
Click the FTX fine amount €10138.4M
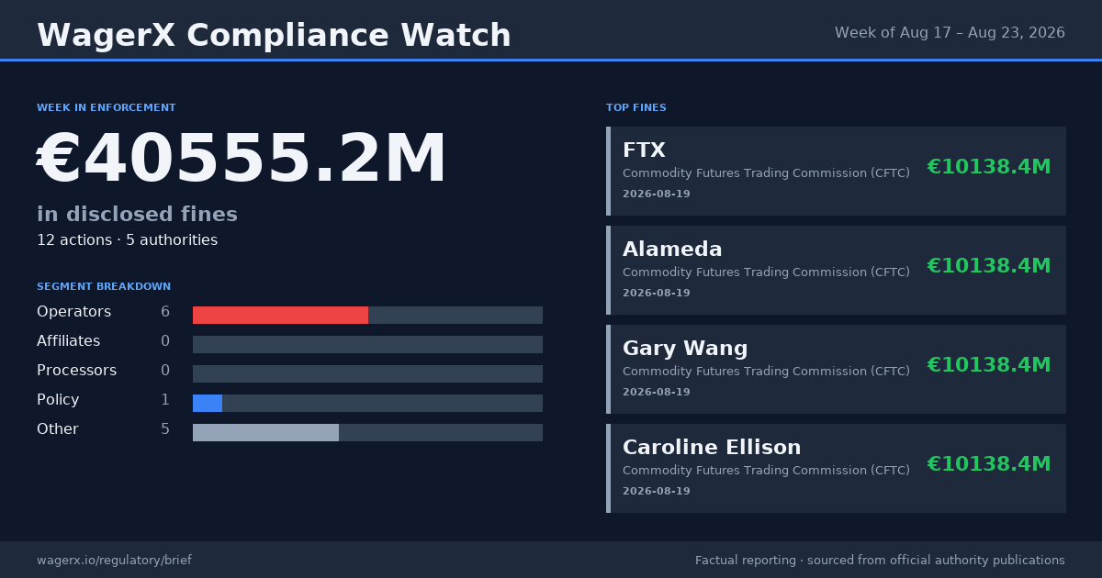coord(989,167)
